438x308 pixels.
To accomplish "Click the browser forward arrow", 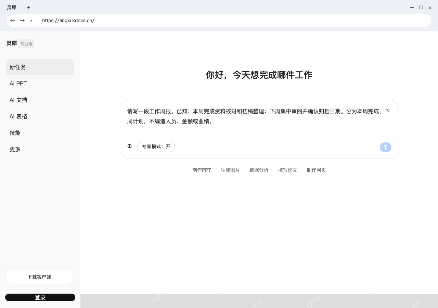I will click(22, 21).
